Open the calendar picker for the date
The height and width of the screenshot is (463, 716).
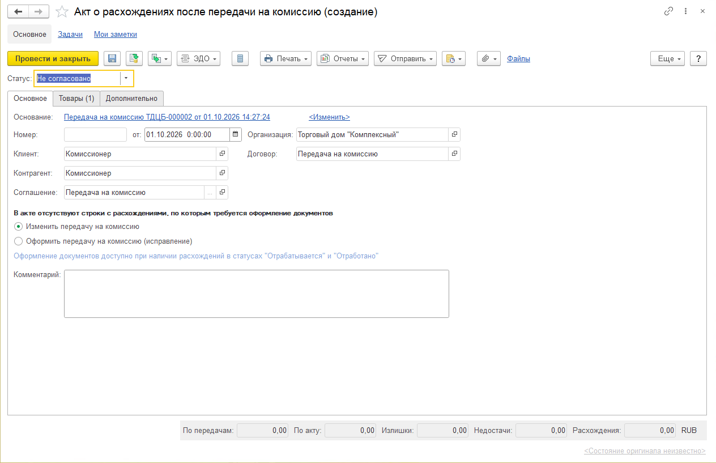(236, 134)
